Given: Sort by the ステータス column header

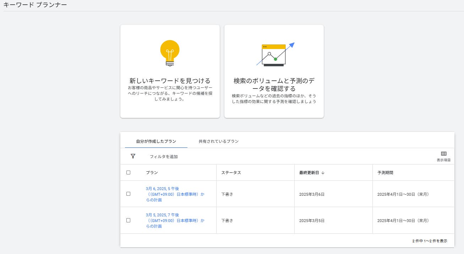Looking at the screenshot, I should click(x=231, y=173).
